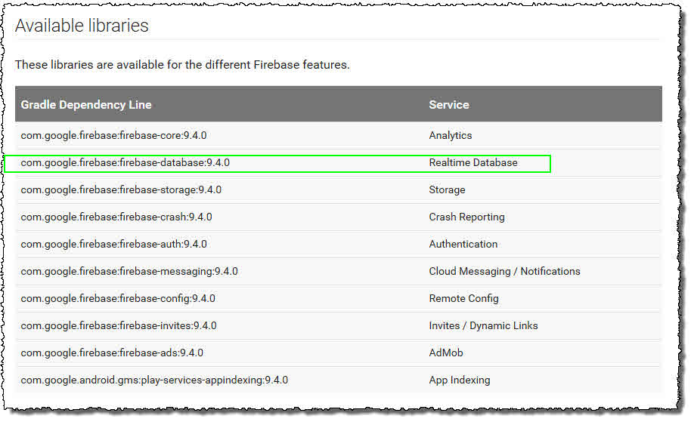Image resolution: width=694 pixels, height=425 pixels.
Task: Click the Realtime Database service cell
Action: coord(473,163)
